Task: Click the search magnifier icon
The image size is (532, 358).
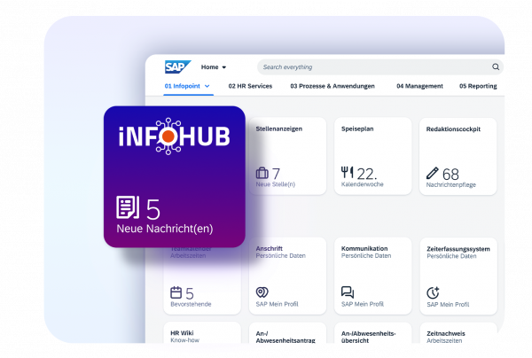Action: click(x=496, y=66)
